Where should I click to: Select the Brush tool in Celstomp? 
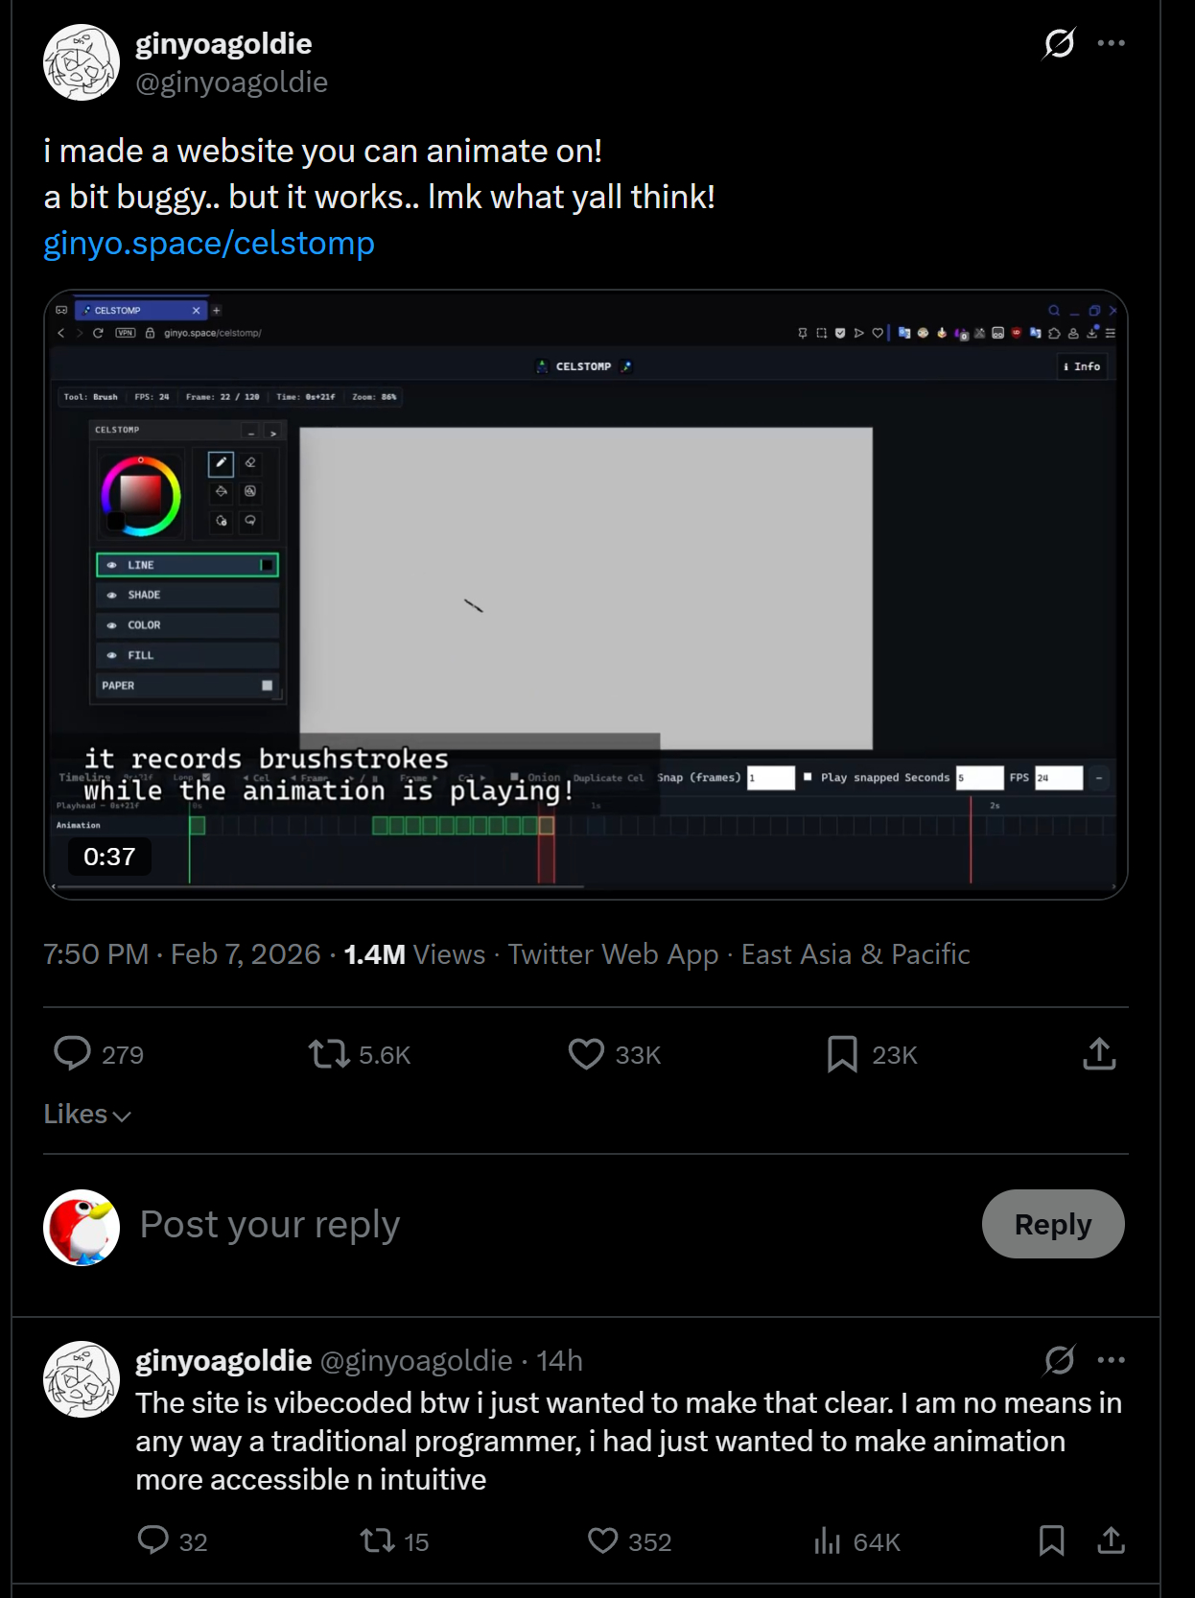pyautogui.click(x=221, y=464)
